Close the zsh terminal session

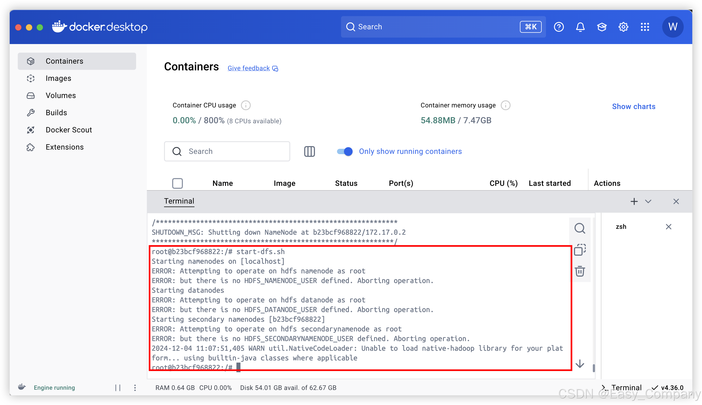(668, 227)
